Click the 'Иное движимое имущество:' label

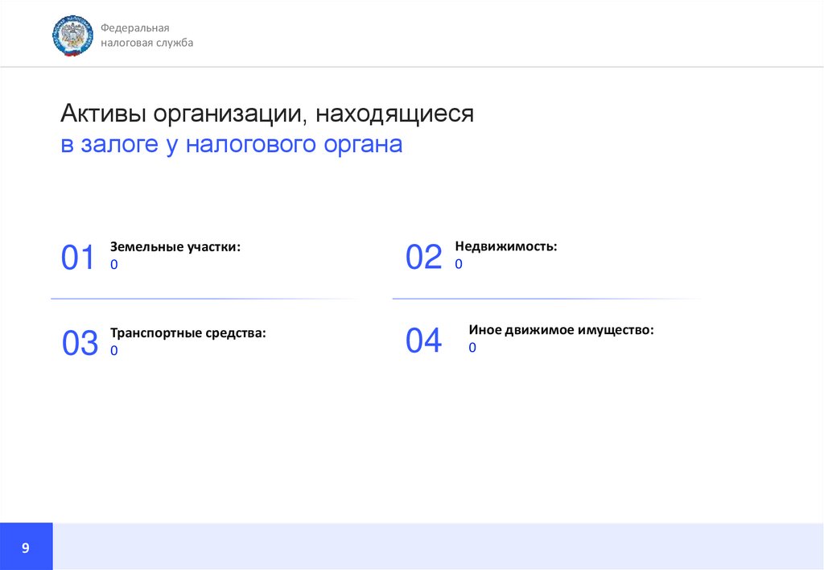point(561,330)
